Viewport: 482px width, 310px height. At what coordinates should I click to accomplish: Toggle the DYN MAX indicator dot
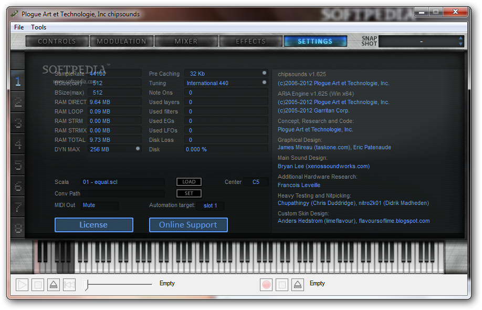pyautogui.click(x=138, y=149)
